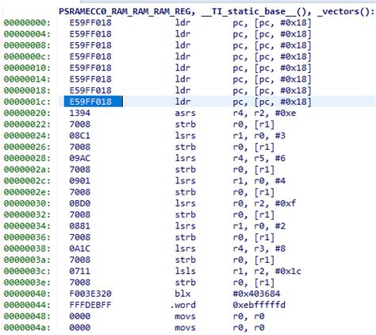The width and height of the screenshot is (376, 335).
Task: Select opcode 09AC
Action: pyautogui.click(x=80, y=158)
